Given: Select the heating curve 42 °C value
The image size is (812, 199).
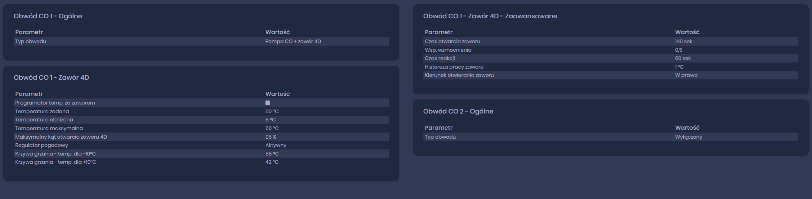Looking at the screenshot, I should 272,162.
